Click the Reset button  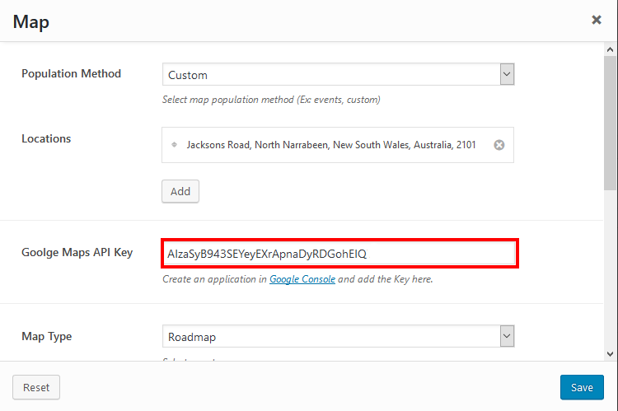point(36,387)
